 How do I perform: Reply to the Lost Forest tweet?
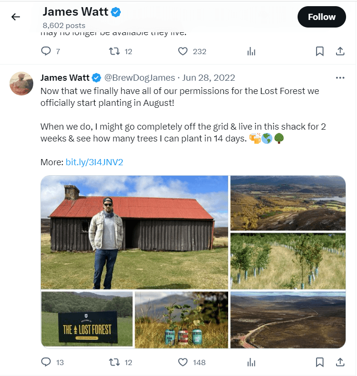tap(46, 362)
